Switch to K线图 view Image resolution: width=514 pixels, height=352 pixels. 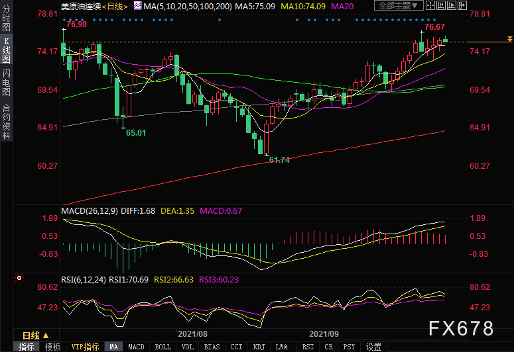(x=6, y=50)
